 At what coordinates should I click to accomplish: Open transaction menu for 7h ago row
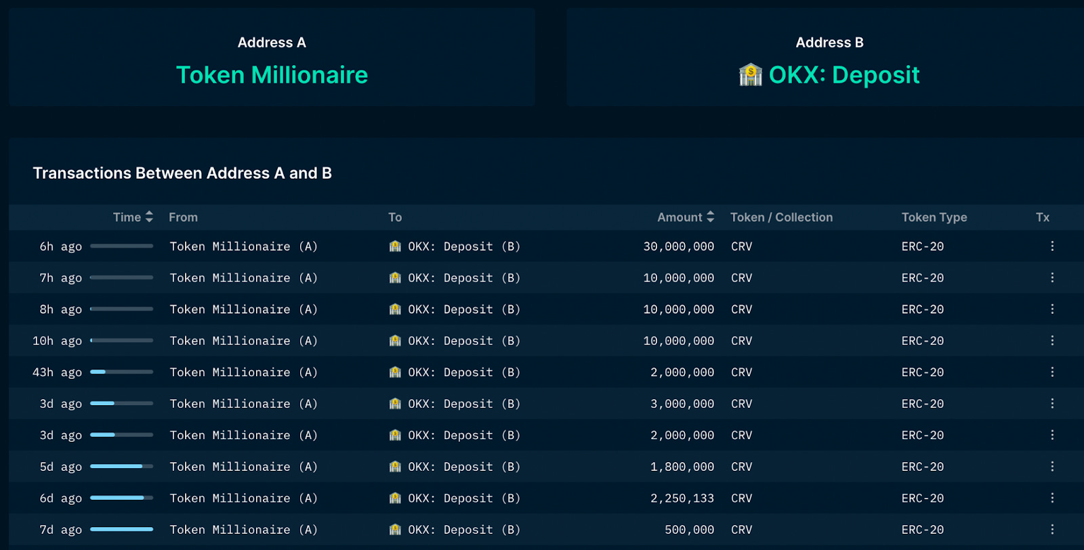tap(1052, 277)
